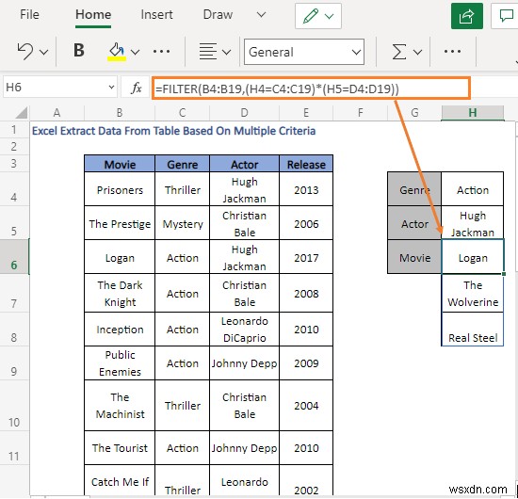
Task: Select the criteria Action cell in column H
Action: tap(473, 189)
